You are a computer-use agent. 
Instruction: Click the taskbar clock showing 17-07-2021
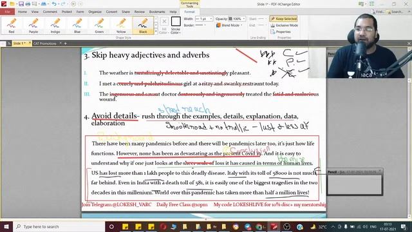(x=388, y=226)
